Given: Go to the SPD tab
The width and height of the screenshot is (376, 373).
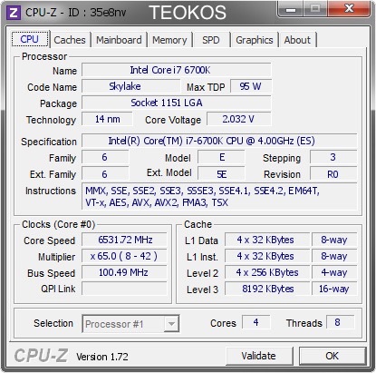Looking at the screenshot, I should 211,40.
